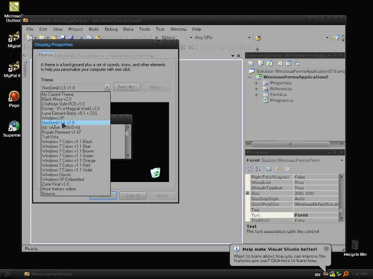Close the form designer document tab
This screenshot has height=279, width=373.
coord(239,56)
